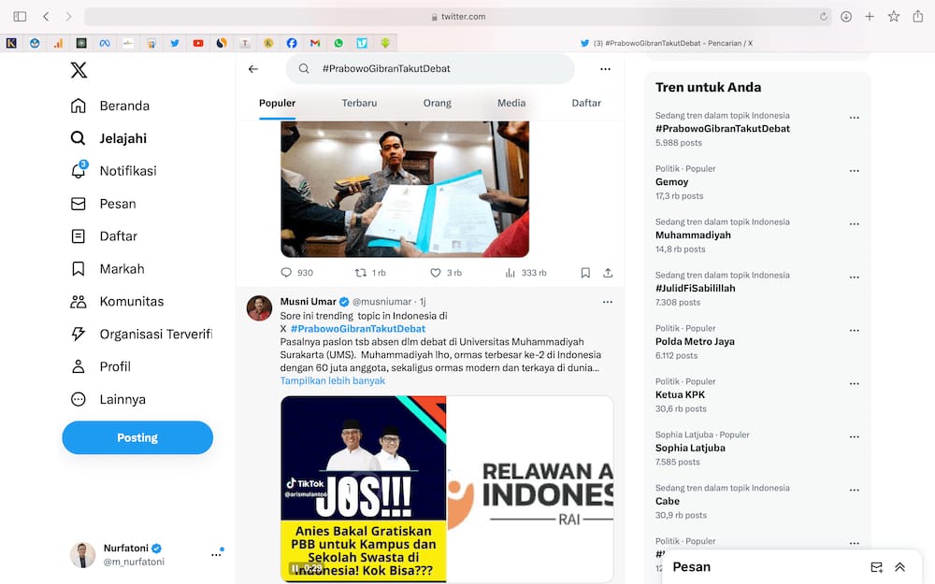Open Organisasi Terverifikasi in sidebar

141,335
